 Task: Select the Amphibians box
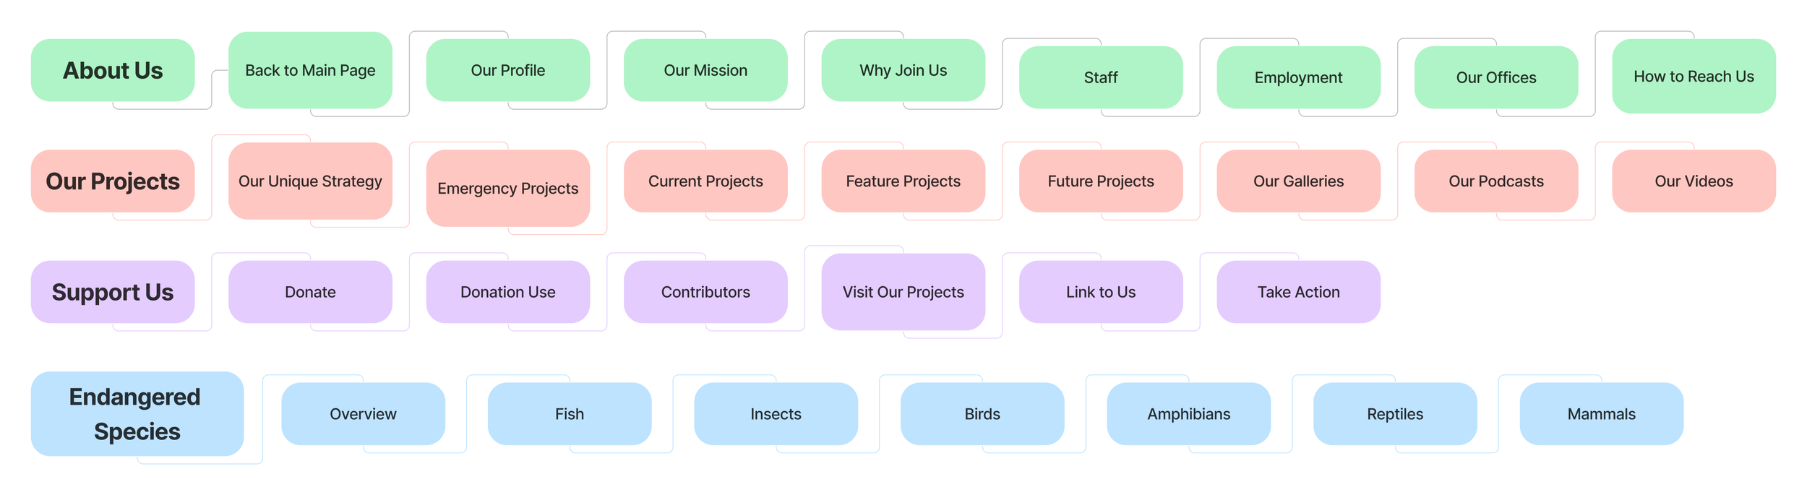point(1189,413)
